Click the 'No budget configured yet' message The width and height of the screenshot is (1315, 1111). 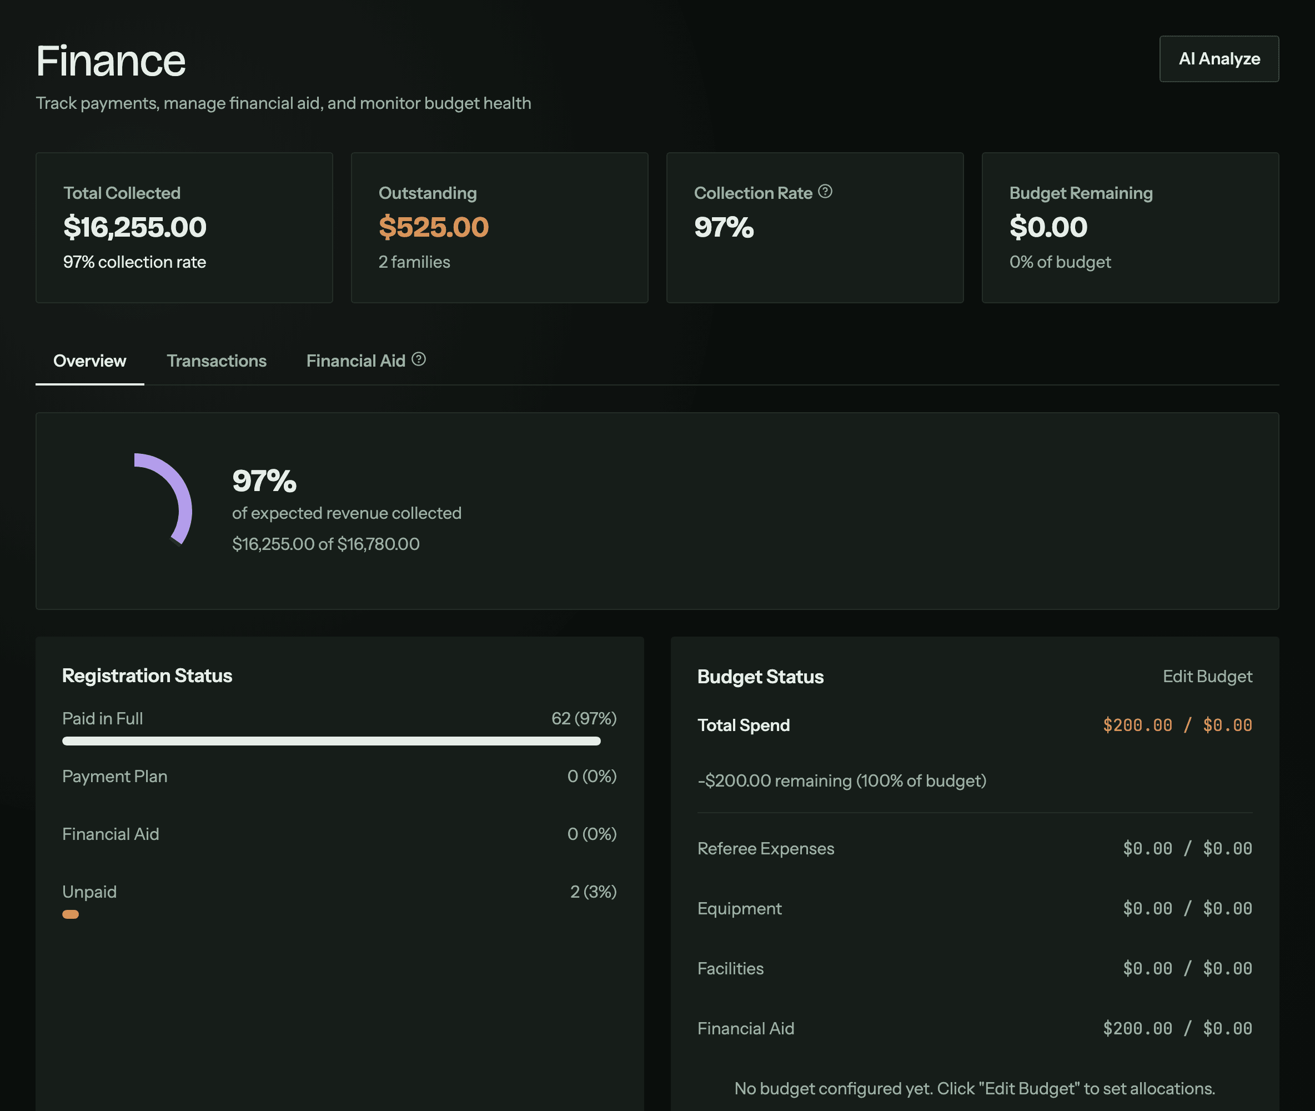975,1089
